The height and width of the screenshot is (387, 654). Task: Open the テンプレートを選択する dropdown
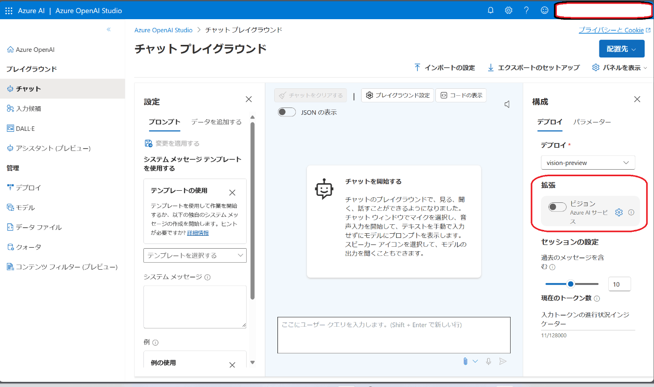[195, 255]
